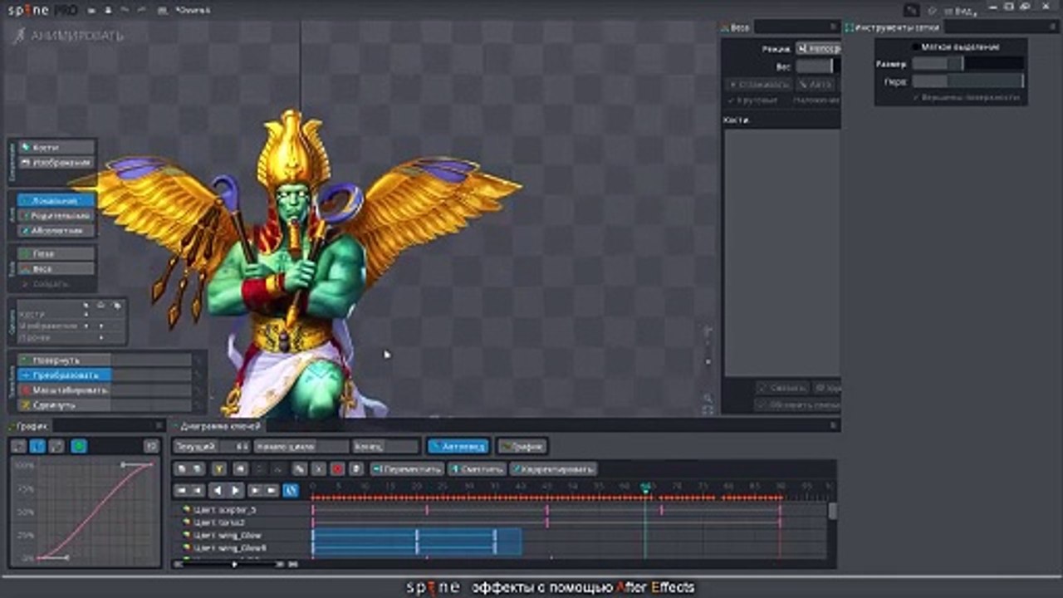Click the Переместить (Shift) button
This screenshot has height=598, width=1063.
(406, 469)
